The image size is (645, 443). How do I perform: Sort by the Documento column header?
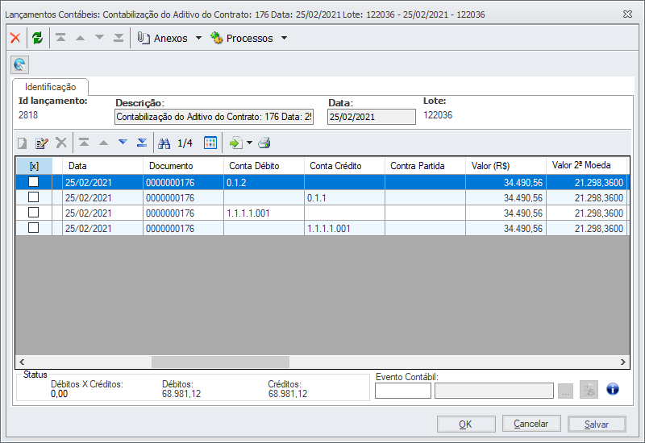tap(184, 166)
